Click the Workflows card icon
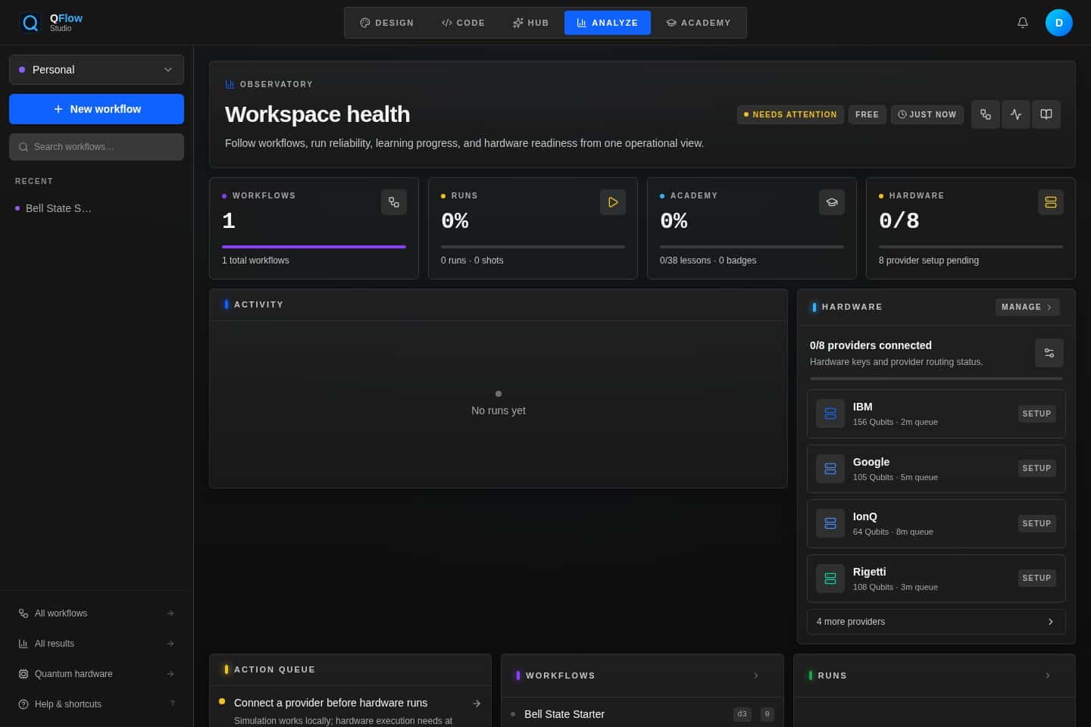Image resolution: width=1091 pixels, height=727 pixels. click(x=394, y=202)
